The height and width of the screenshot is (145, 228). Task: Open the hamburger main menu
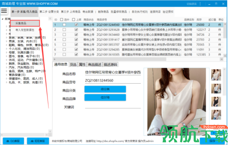(x=4, y=11)
